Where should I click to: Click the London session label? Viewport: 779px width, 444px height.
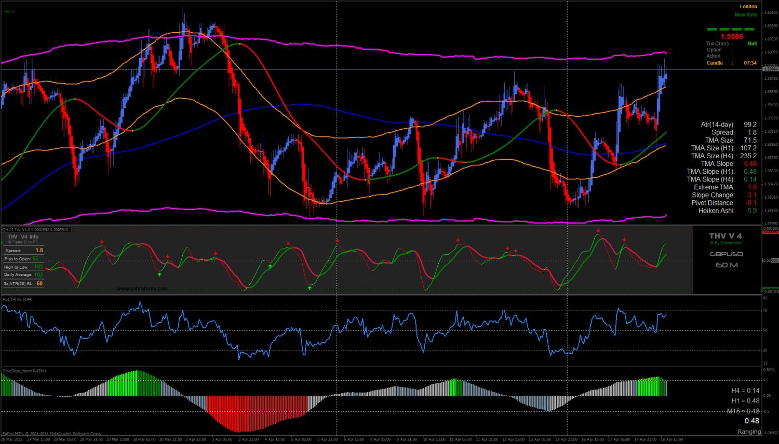point(748,7)
